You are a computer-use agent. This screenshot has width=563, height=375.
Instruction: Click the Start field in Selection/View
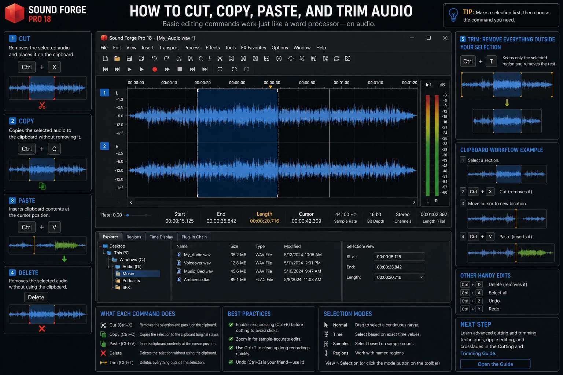coord(399,257)
